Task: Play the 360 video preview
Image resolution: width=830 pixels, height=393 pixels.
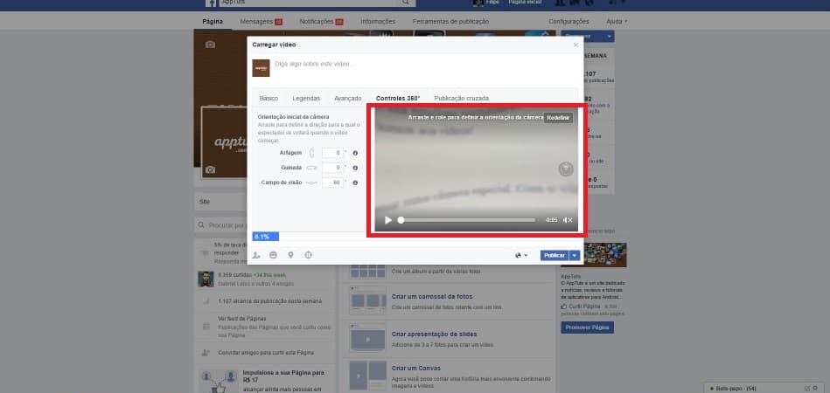Action: coord(388,220)
